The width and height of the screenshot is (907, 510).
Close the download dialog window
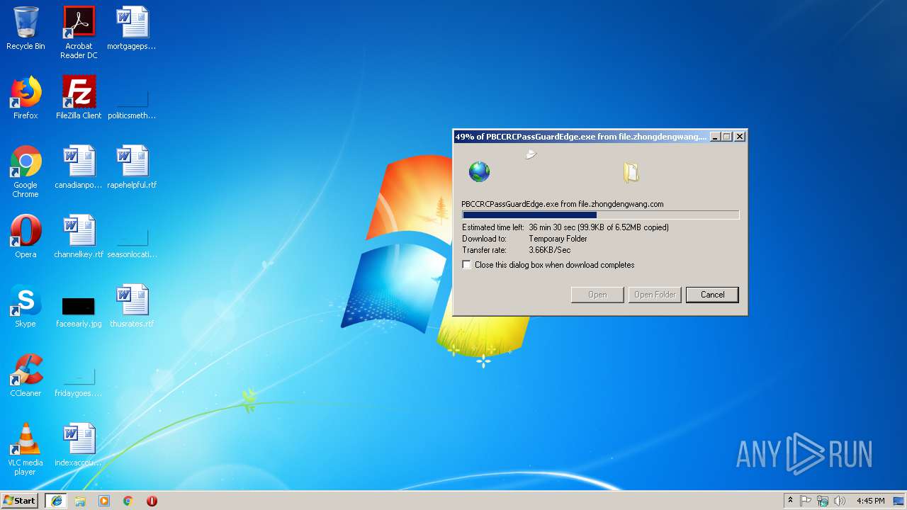tap(740, 137)
